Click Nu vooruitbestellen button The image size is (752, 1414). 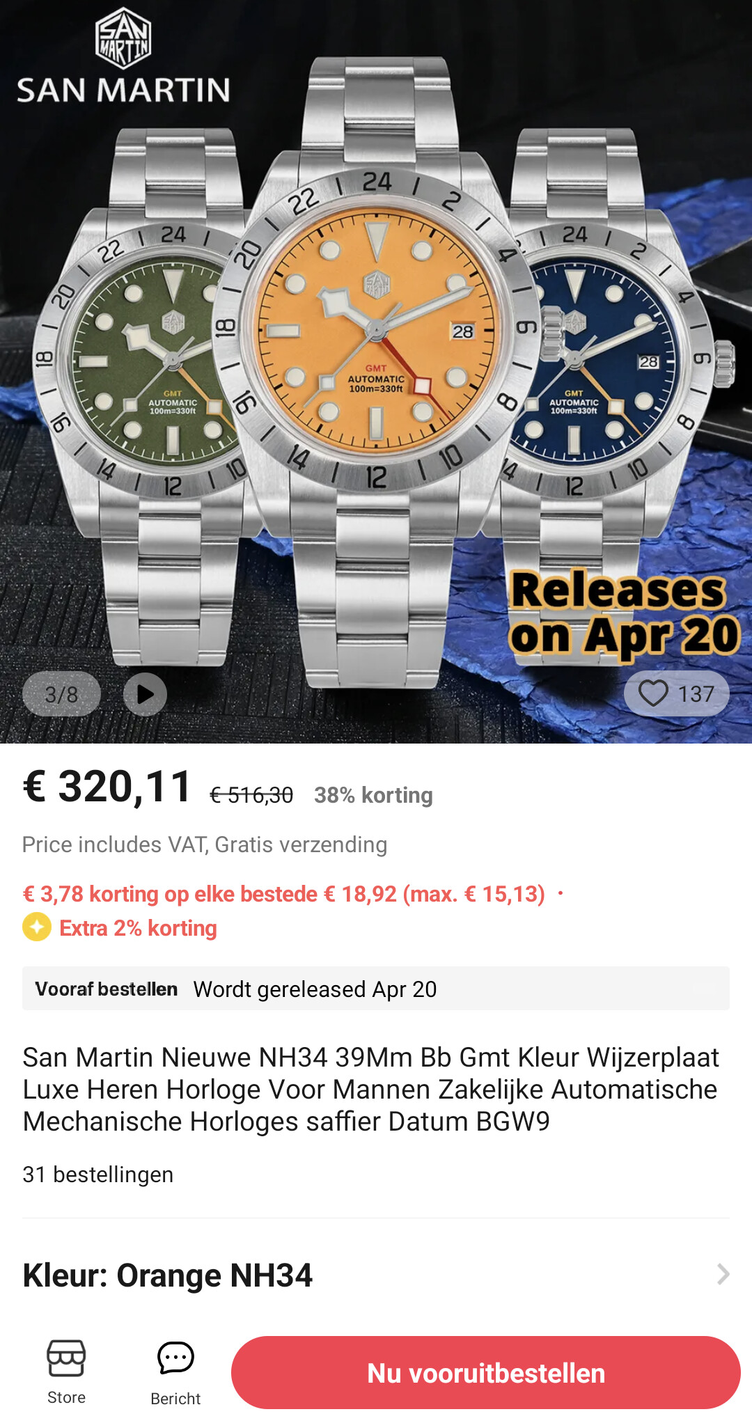click(x=486, y=1372)
